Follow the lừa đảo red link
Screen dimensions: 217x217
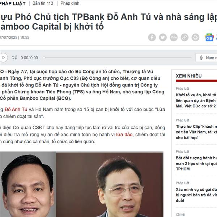[x=124, y=135]
